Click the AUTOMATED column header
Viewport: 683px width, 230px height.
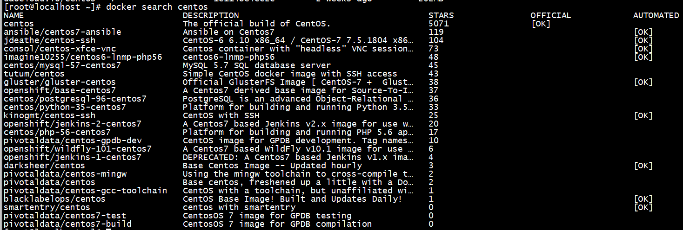(x=656, y=15)
